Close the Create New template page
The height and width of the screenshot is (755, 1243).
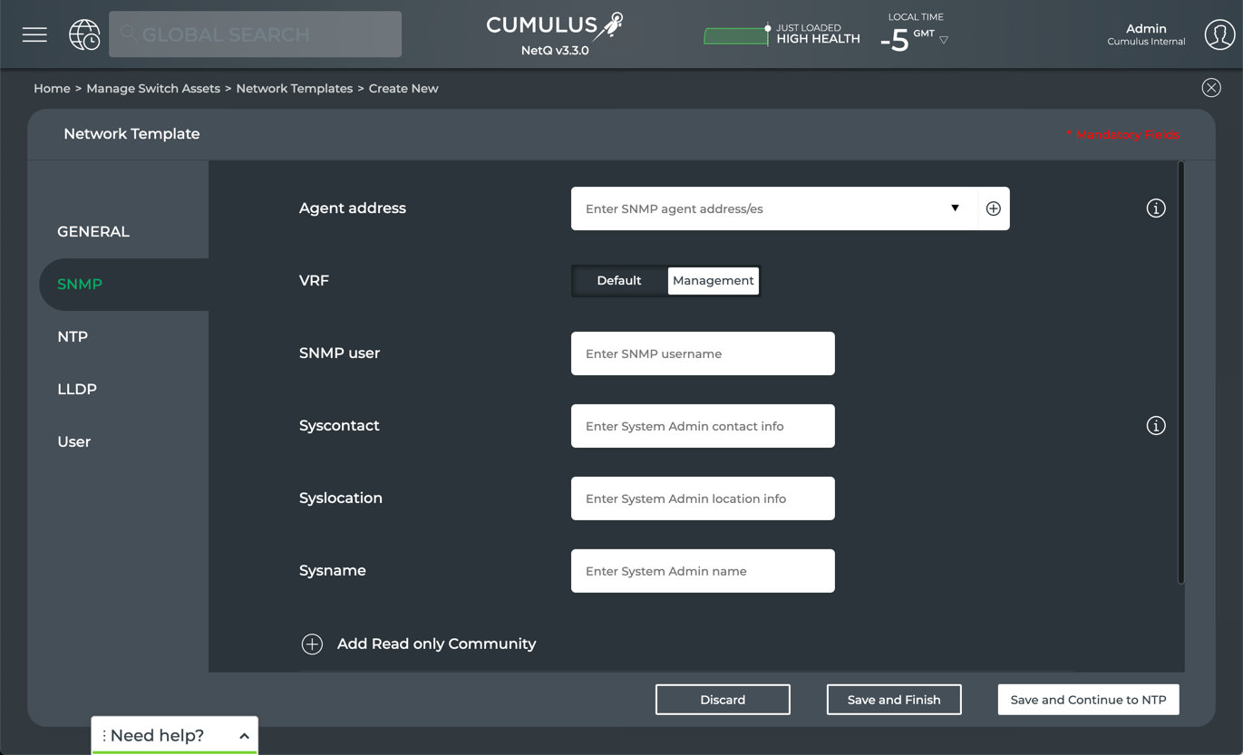[1211, 88]
